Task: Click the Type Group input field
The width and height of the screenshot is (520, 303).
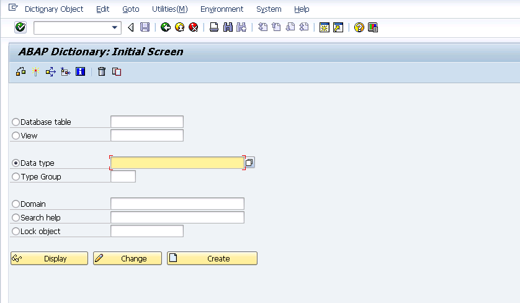Action: [x=123, y=176]
